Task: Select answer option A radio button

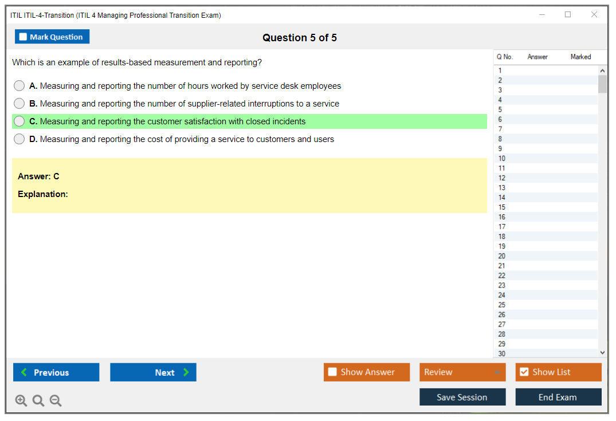Action: click(x=19, y=86)
